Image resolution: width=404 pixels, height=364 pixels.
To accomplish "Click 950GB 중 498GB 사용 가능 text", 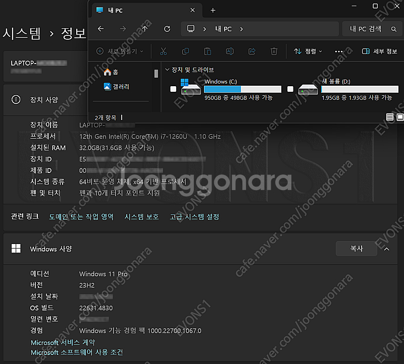I will pos(238,98).
